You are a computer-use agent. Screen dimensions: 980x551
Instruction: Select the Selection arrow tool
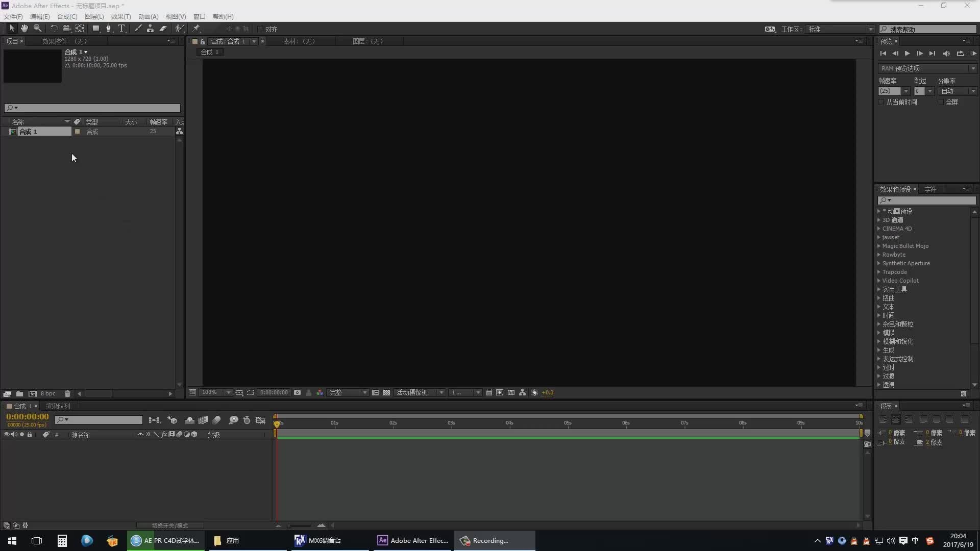(12, 29)
